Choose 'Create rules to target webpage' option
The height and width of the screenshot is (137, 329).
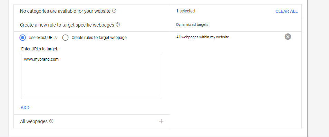[66, 38]
